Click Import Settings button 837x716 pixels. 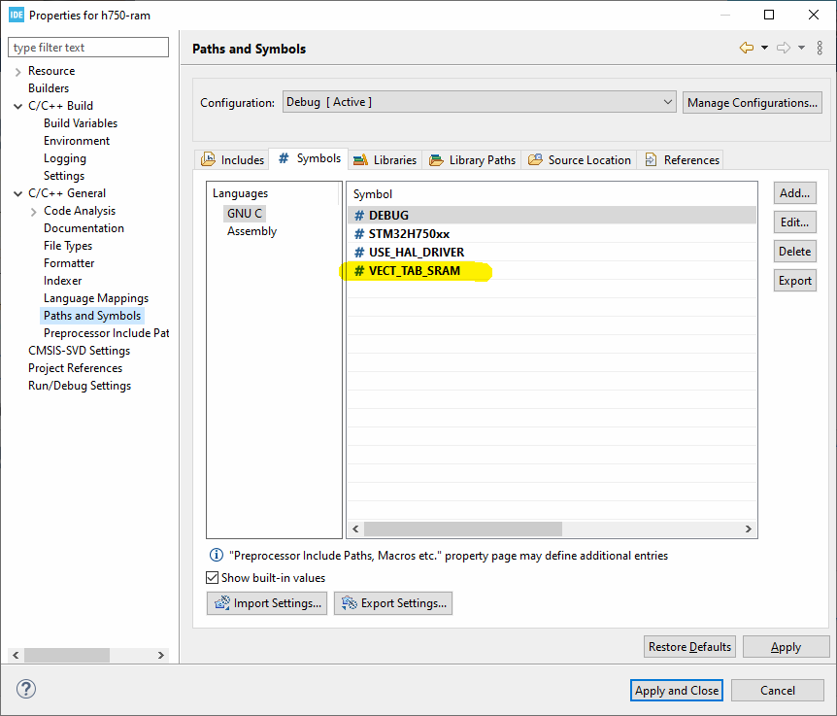267,602
